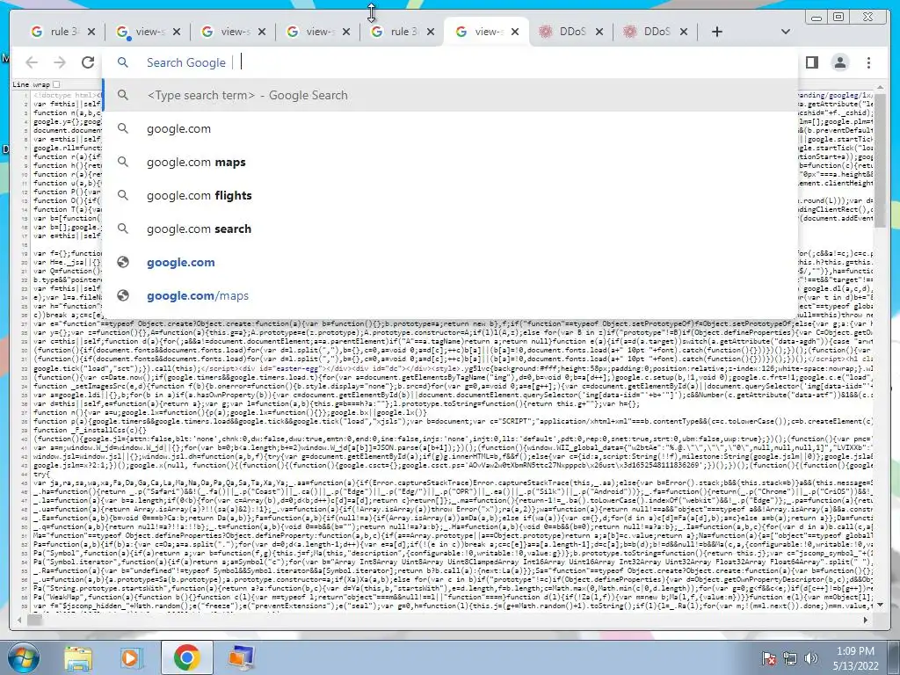The height and width of the screenshot is (675, 900).
Task: Open the monitor app icon on taskbar
Action: (x=241, y=657)
